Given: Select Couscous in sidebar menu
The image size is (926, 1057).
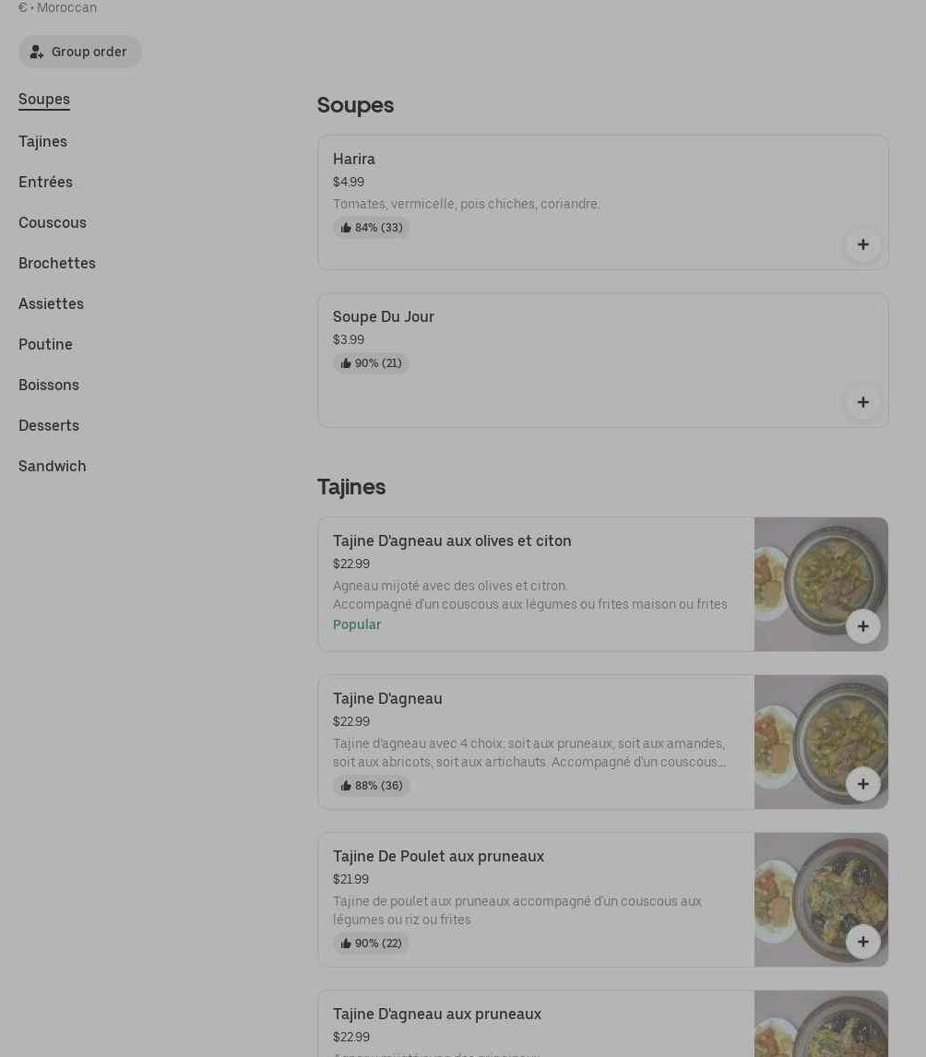Looking at the screenshot, I should click(x=53, y=222).
